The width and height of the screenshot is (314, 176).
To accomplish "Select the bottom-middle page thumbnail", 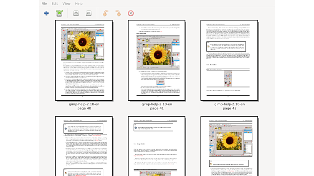I will [157, 146].
